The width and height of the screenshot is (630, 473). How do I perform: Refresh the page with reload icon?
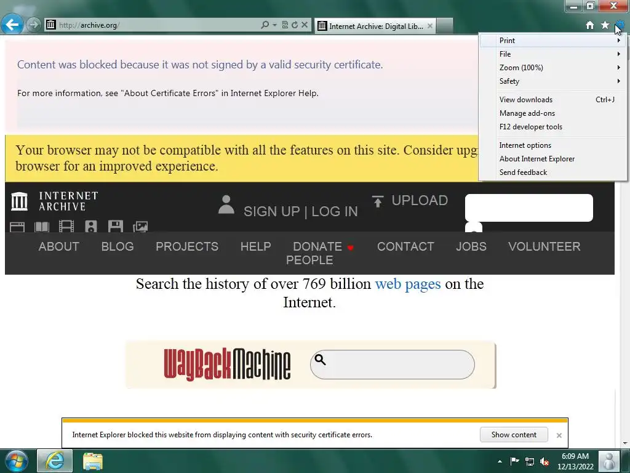pyautogui.click(x=295, y=25)
